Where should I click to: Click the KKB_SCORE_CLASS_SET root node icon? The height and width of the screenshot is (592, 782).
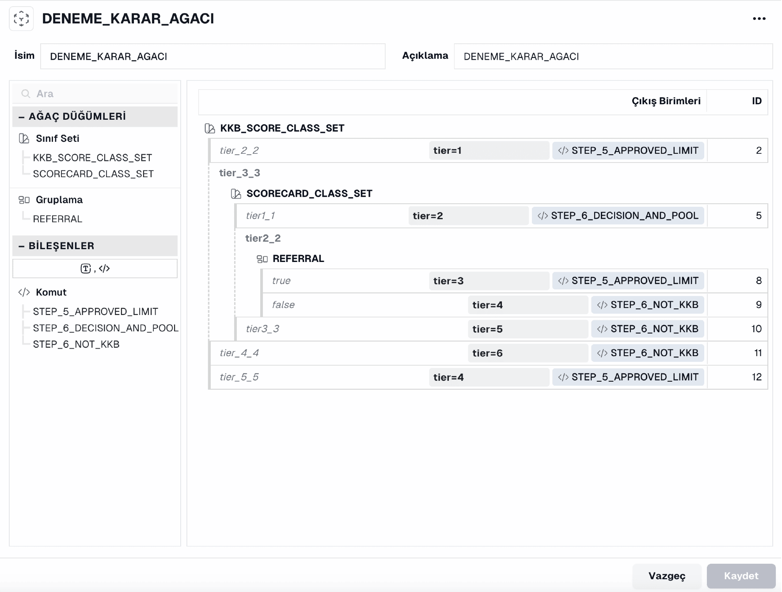click(210, 128)
